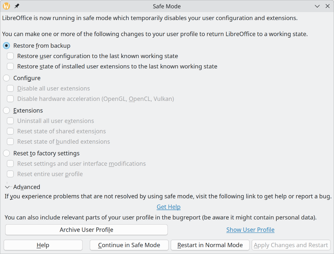Open the Get Help link
Image resolution: width=334 pixels, height=254 pixels.
pyautogui.click(x=169, y=207)
